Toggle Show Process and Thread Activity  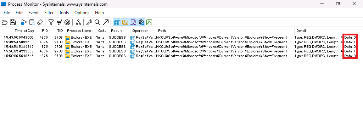[x=141, y=22]
